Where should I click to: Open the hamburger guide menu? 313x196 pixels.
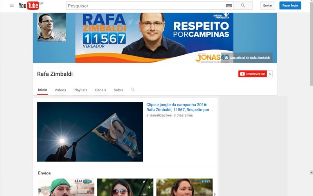pyautogui.click(x=12, y=5)
